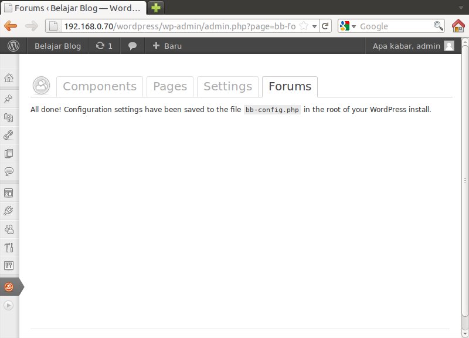Image resolution: width=469 pixels, height=338 pixels.
Task: Open the Users icon in sidebar
Action: point(9,229)
